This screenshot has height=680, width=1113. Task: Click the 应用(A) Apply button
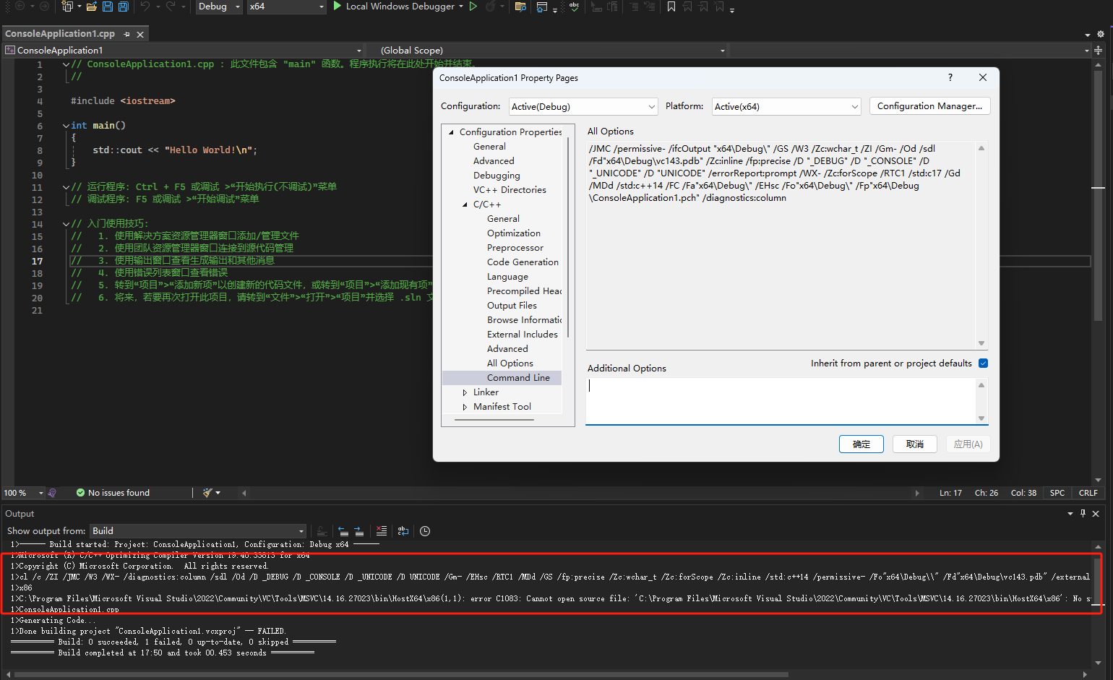click(968, 444)
